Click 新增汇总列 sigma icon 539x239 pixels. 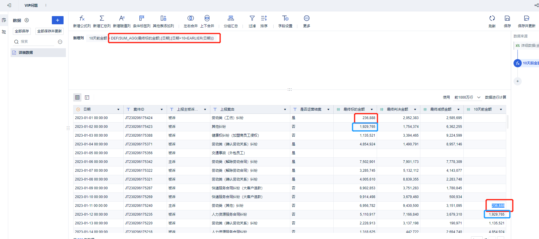coord(102,18)
